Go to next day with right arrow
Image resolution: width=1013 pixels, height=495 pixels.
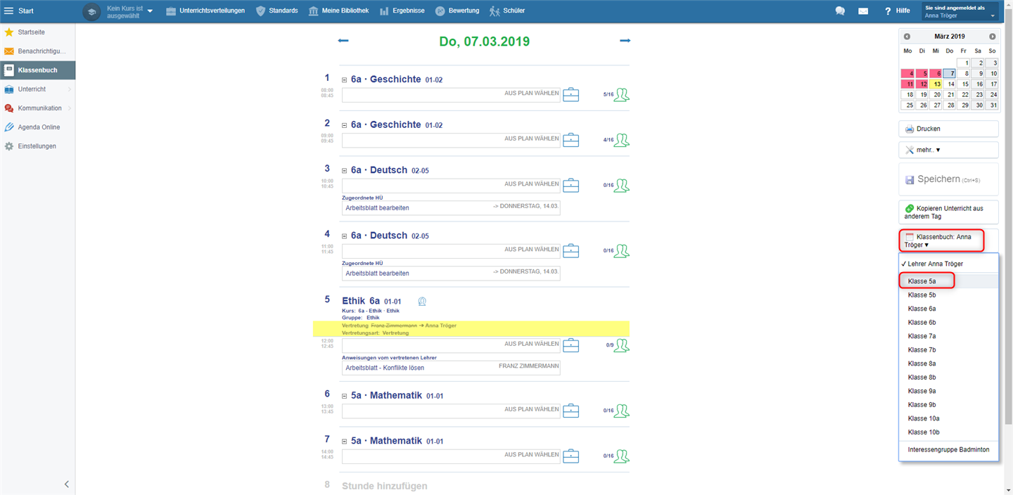pos(625,41)
